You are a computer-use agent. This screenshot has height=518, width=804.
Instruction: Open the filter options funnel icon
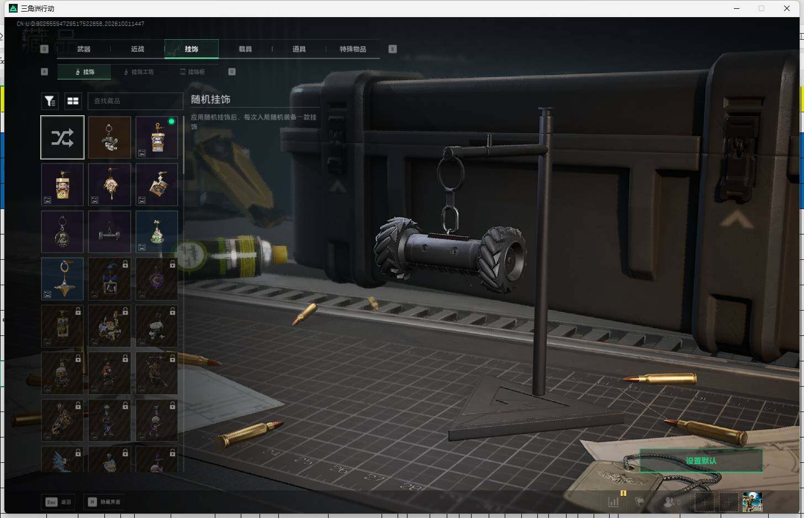50,101
